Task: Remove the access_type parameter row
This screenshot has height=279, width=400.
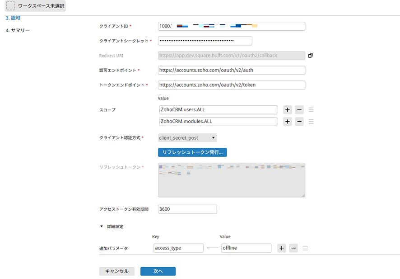Action: [x=293, y=248]
